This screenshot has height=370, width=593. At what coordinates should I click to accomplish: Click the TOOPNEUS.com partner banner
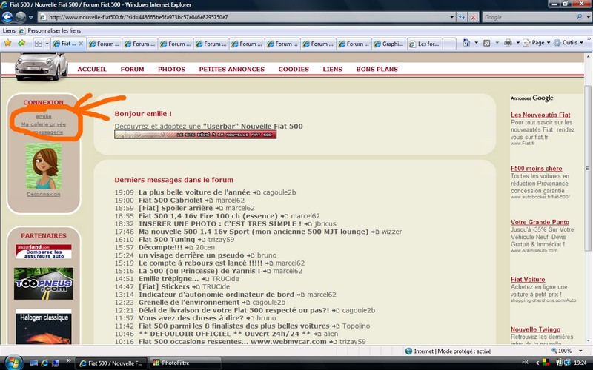coord(44,283)
